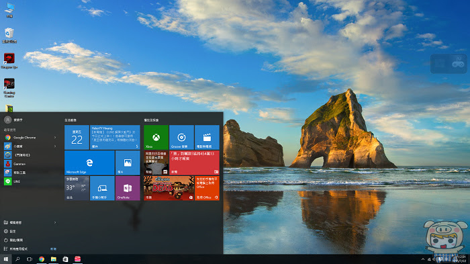Screen dimensions: 470x264
Task: Open the Get Office orange tile
Action: click(x=207, y=188)
